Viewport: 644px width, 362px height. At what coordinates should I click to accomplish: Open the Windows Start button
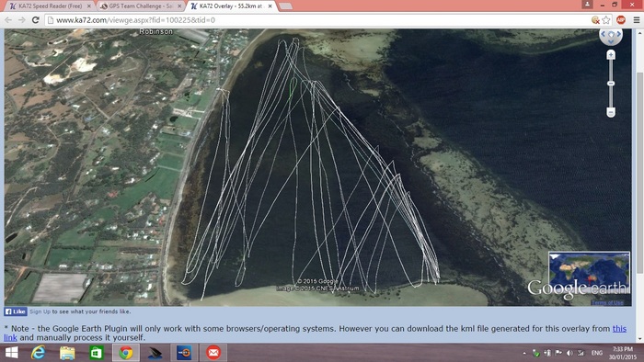pyautogui.click(x=11, y=353)
